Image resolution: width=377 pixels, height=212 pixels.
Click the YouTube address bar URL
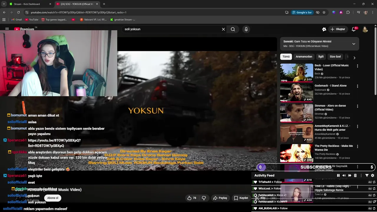click(x=78, y=12)
